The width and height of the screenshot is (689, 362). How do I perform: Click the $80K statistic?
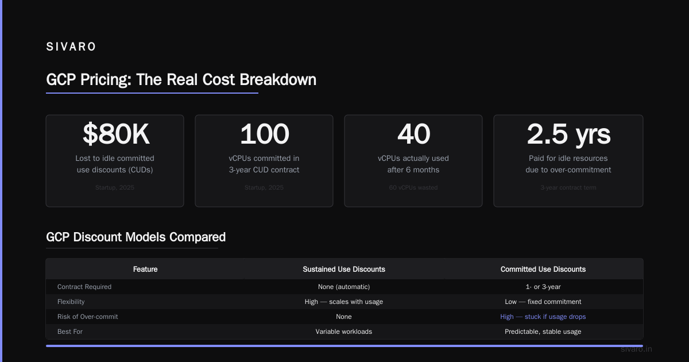pos(115,134)
